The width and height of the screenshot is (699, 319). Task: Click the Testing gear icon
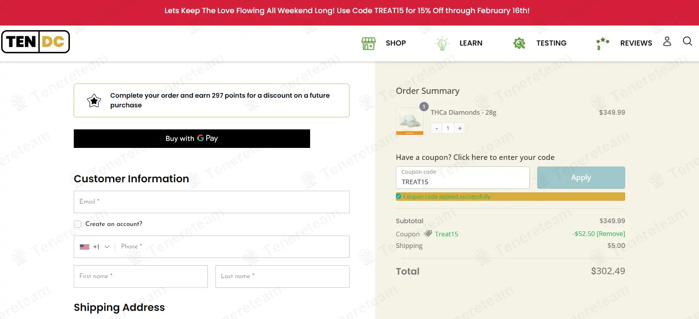point(519,43)
